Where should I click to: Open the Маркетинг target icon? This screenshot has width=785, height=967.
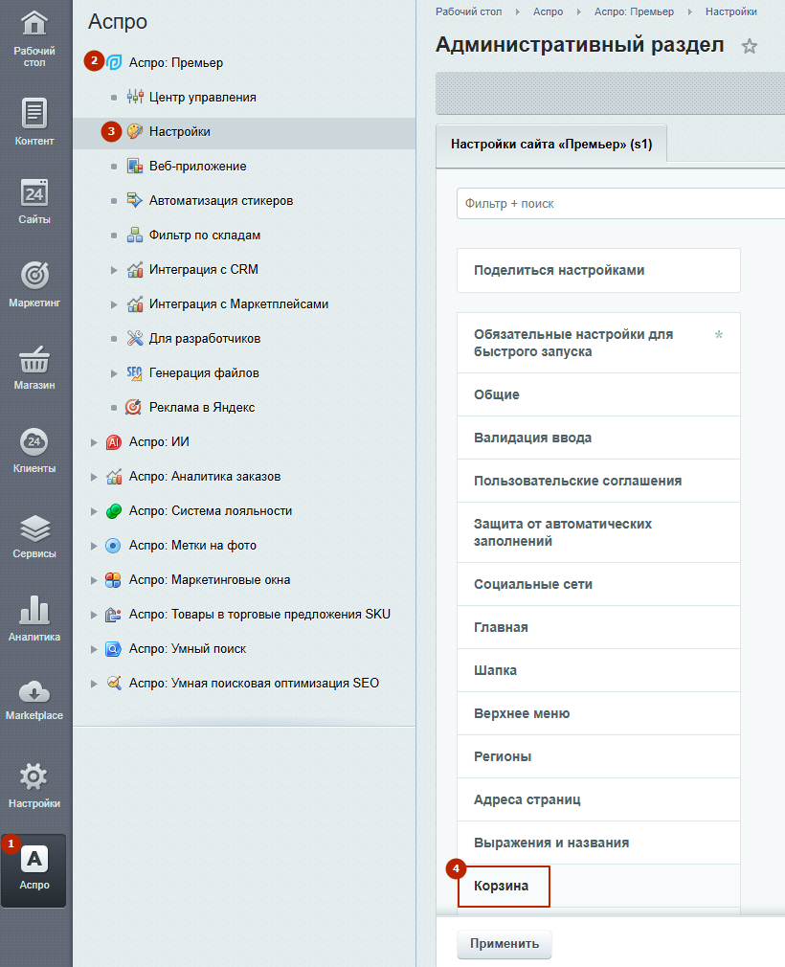[34, 275]
